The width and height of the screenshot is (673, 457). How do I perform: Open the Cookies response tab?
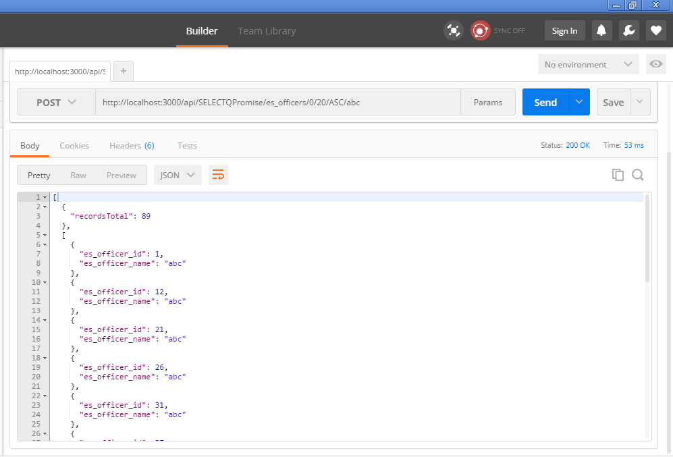pos(74,146)
